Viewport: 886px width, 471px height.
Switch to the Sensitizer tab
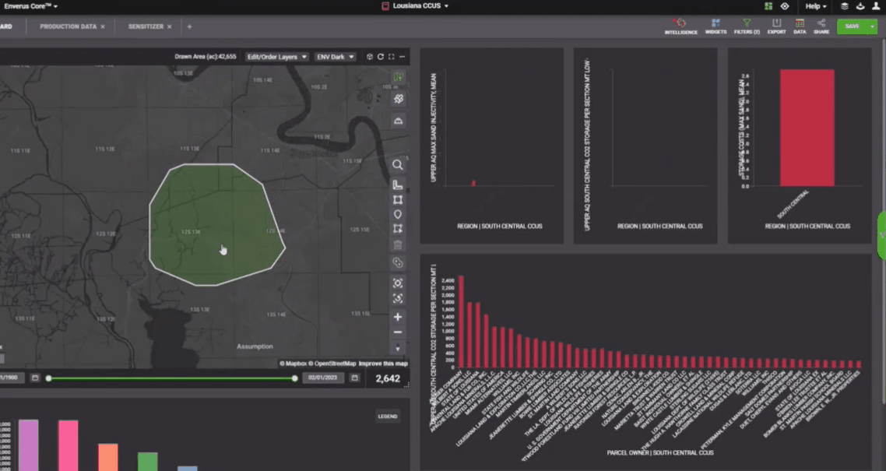[146, 26]
